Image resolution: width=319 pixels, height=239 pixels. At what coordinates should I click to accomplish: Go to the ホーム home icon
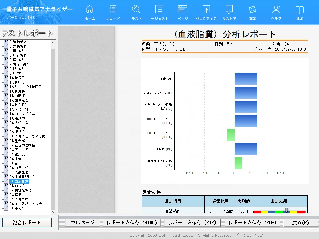coord(90,13)
